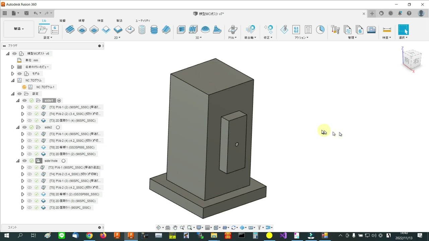Image resolution: width=429 pixels, height=241 pixels.
Task: Select the ミル tab
Action: pos(44,21)
